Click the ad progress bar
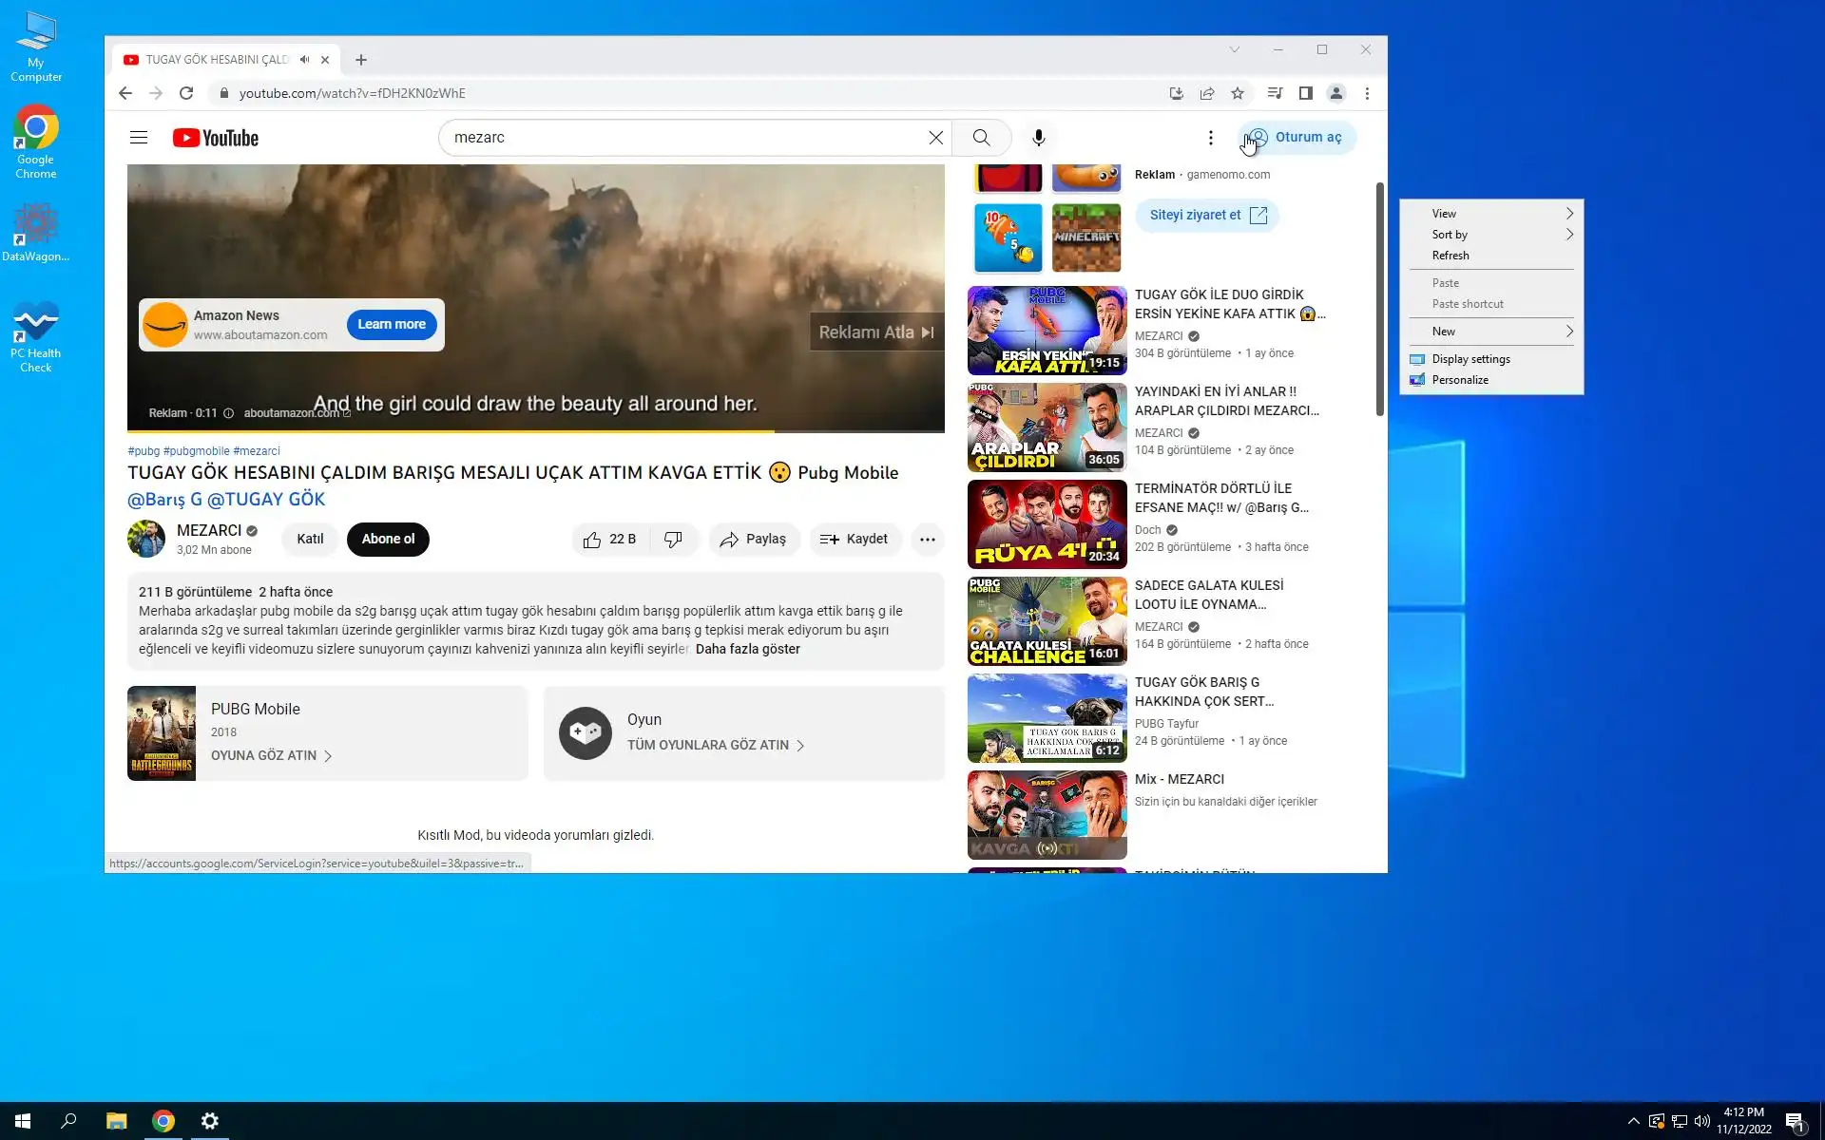This screenshot has height=1140, width=1825. (x=535, y=431)
